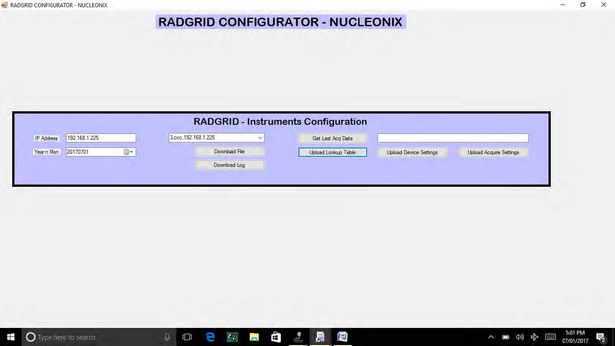The height and width of the screenshot is (346, 615).
Task: Click the Download File button
Action: click(x=229, y=152)
